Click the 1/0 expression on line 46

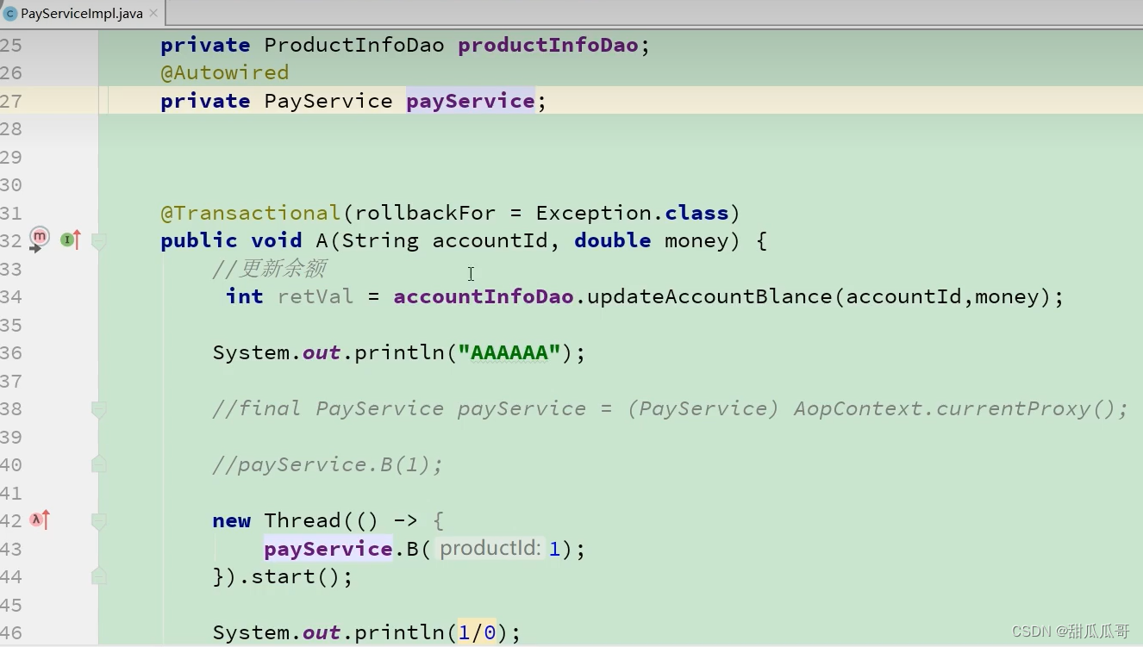[x=477, y=632]
